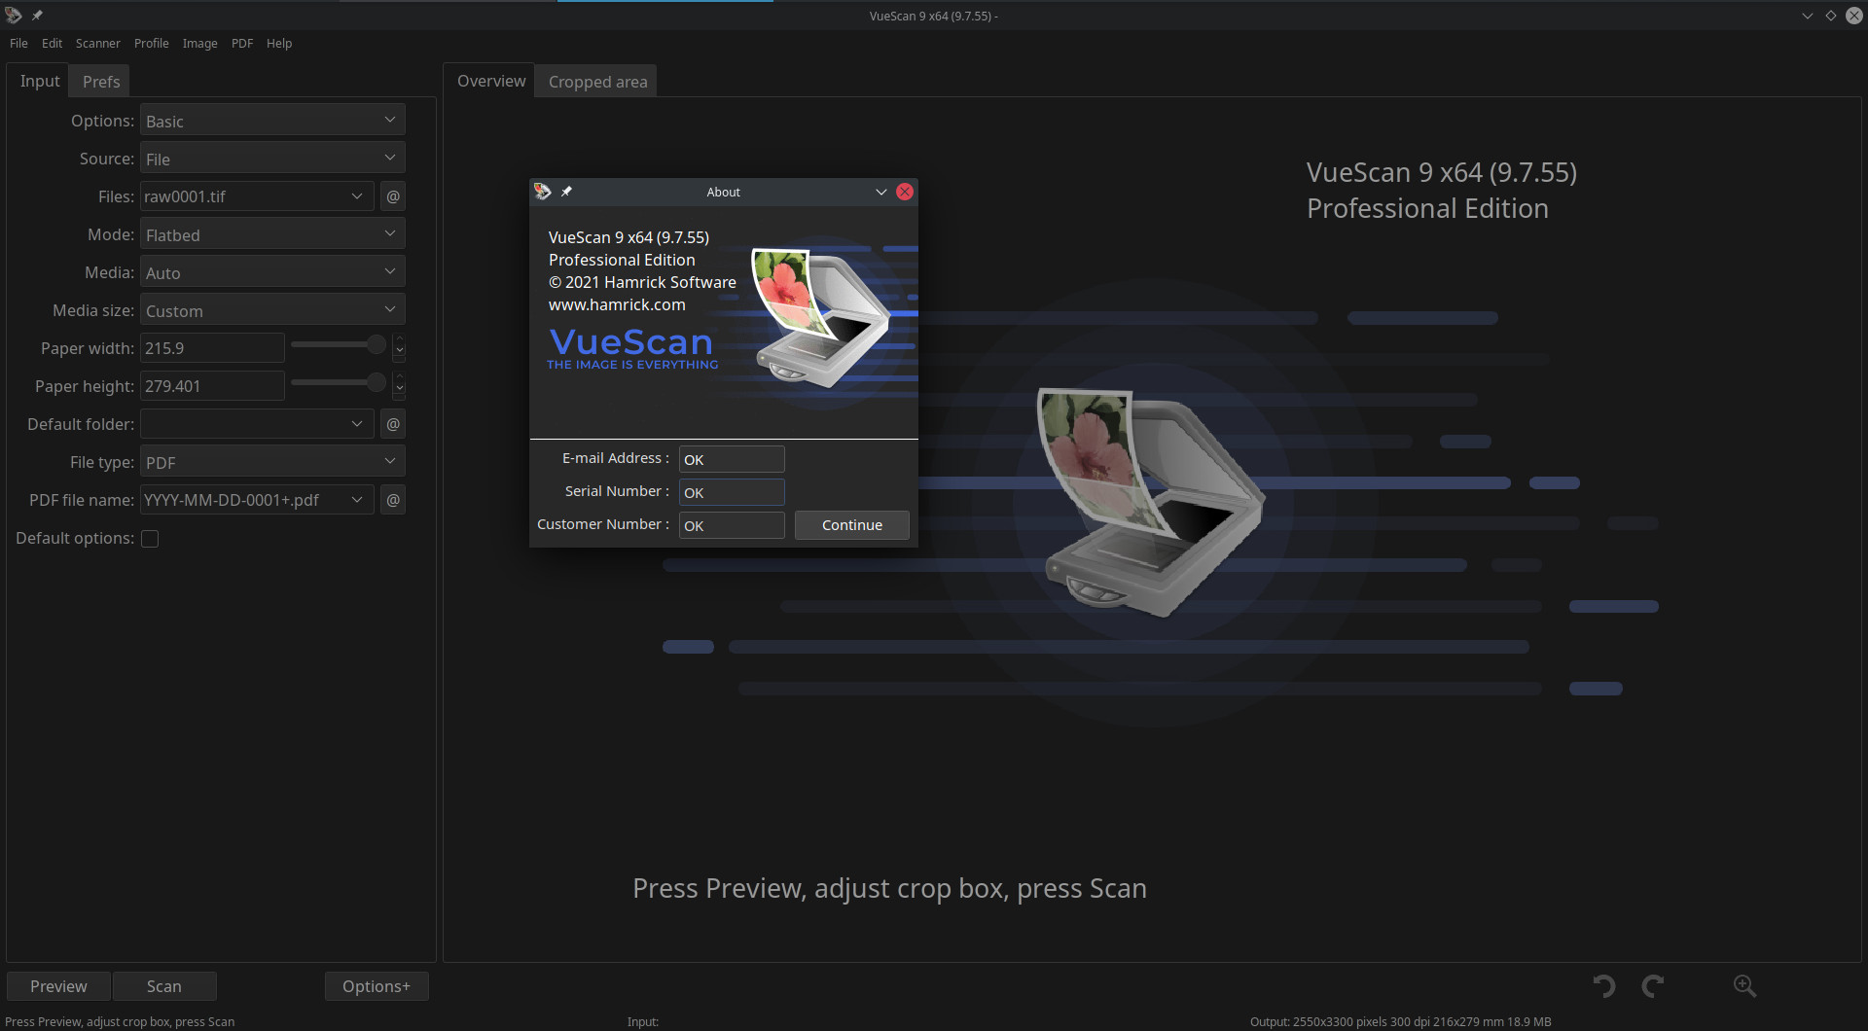Click the scanner illustration in About dialog
The width and height of the screenshot is (1868, 1031).
[823, 317]
